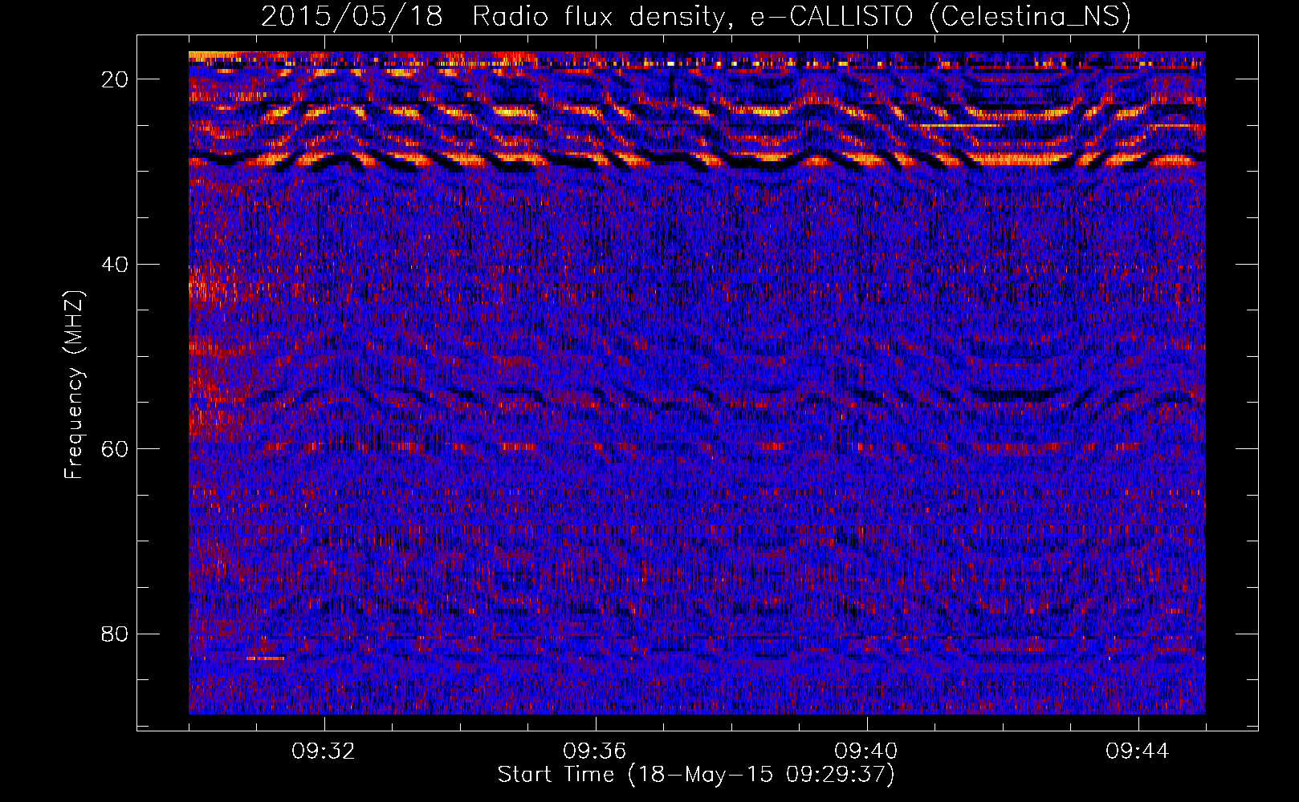Click the 80 MHz frequency tick label
Image resolution: width=1299 pixels, height=802 pixels.
115,634
